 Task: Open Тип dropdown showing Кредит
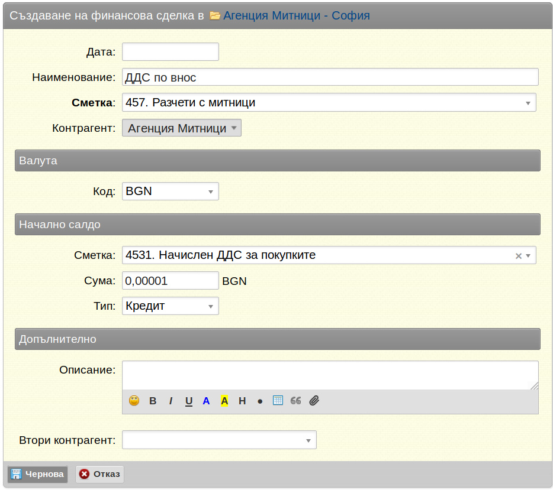click(x=171, y=306)
